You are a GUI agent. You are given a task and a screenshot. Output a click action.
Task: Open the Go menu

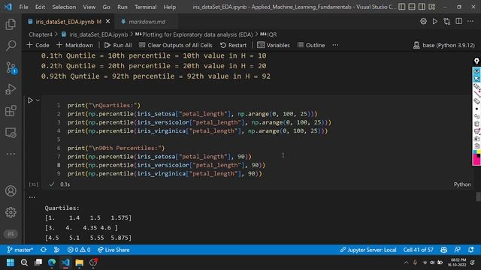click(106, 7)
